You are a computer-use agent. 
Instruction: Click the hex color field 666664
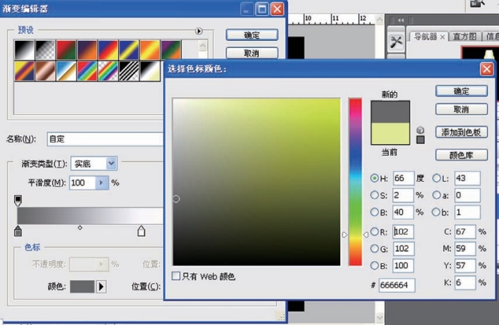coord(397,286)
